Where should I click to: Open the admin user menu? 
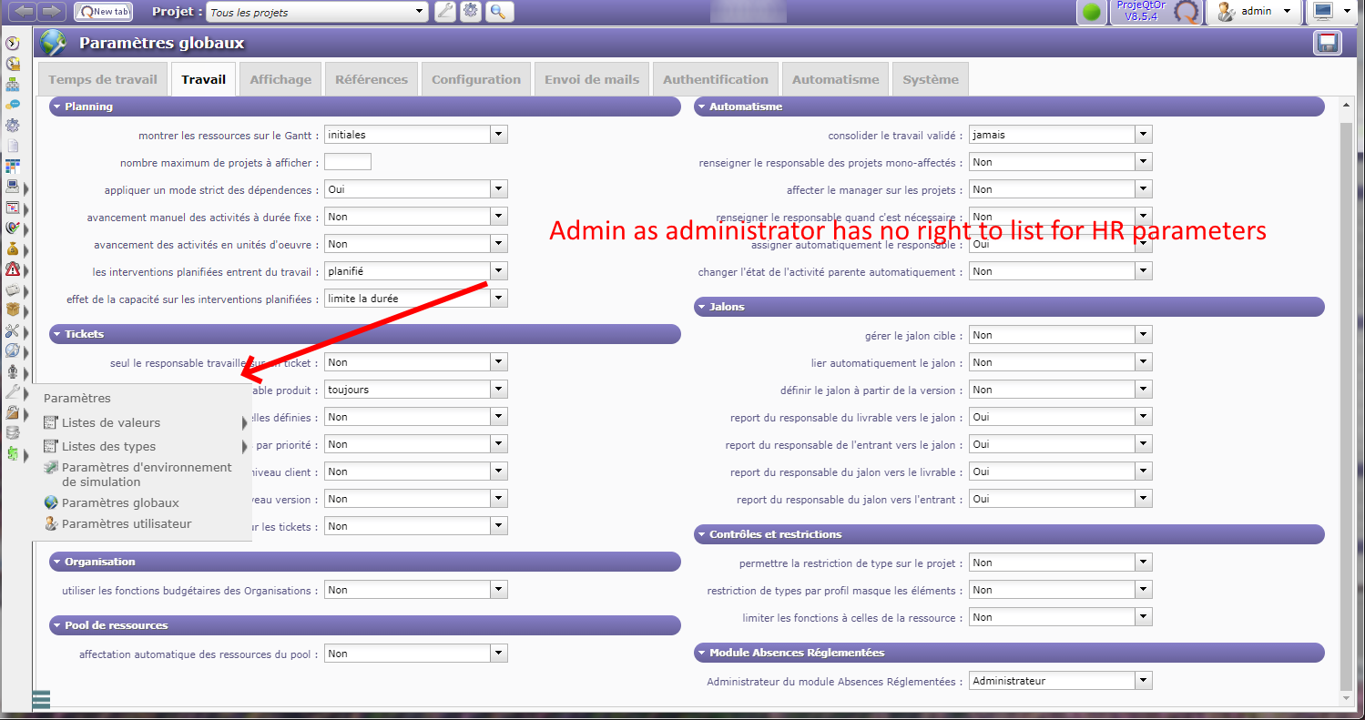1253,12
